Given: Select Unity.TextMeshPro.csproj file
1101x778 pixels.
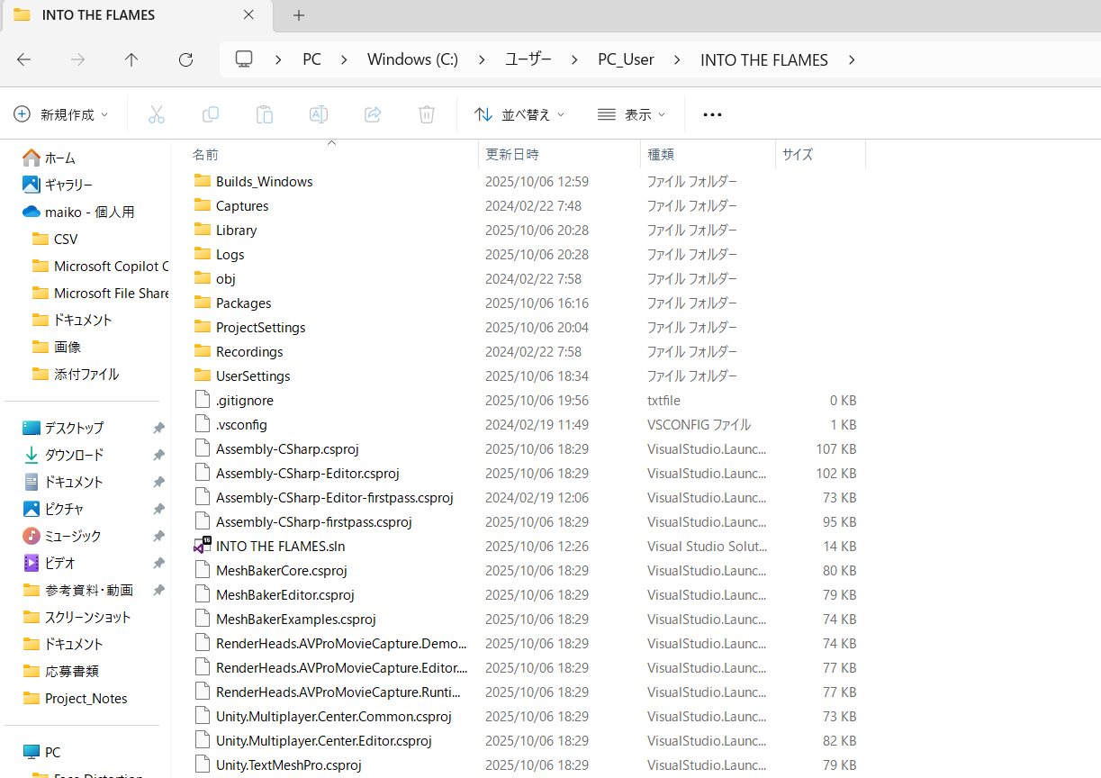Looking at the screenshot, I should [527, 764].
